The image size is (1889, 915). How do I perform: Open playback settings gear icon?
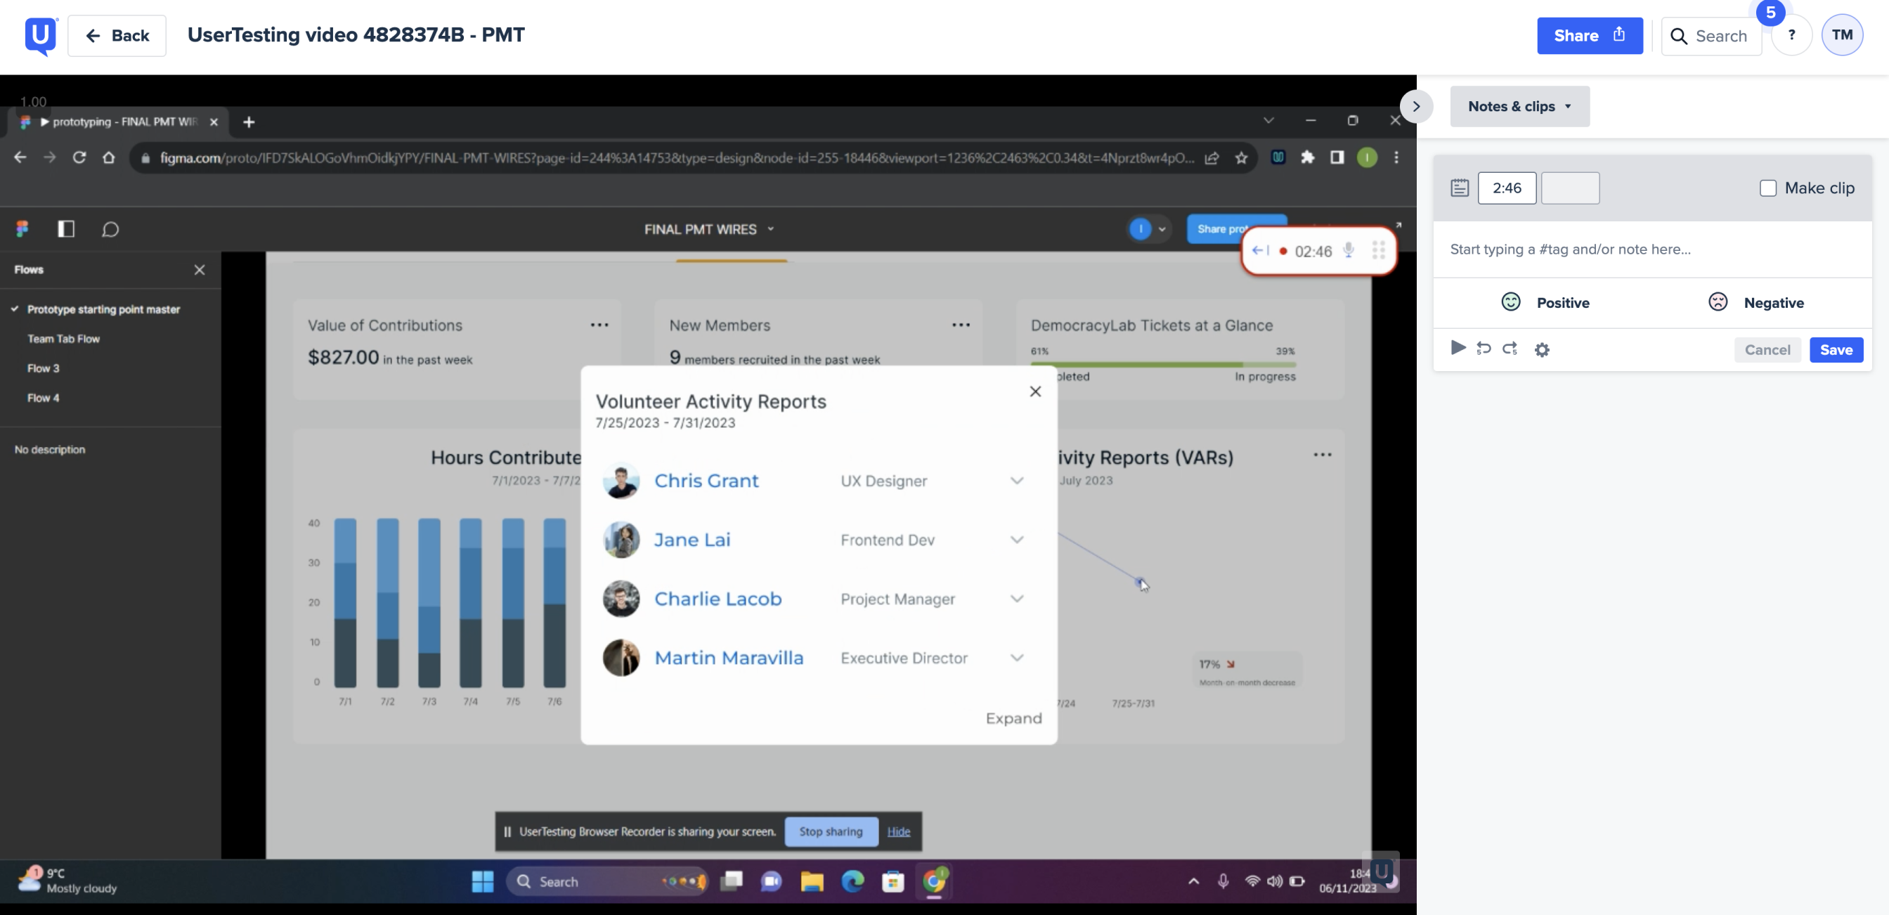1542,351
